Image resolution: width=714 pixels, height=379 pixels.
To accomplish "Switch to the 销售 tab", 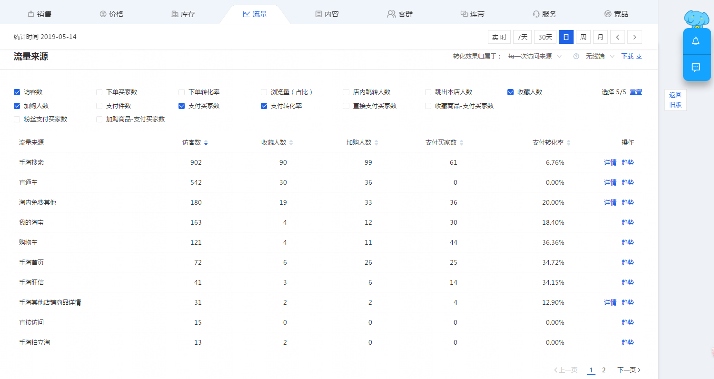I will [x=40, y=14].
